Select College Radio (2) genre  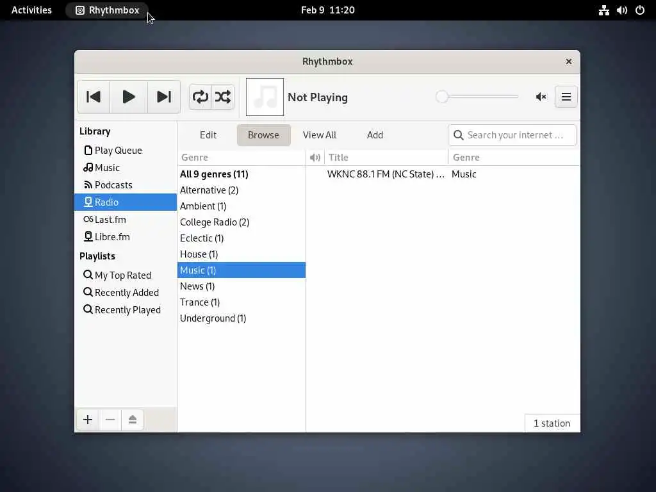pyautogui.click(x=242, y=222)
